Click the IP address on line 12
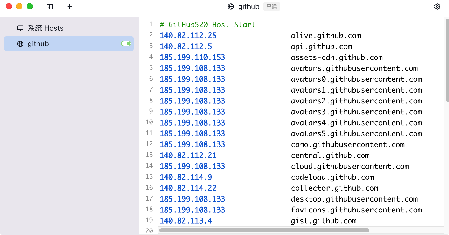 pos(192,144)
